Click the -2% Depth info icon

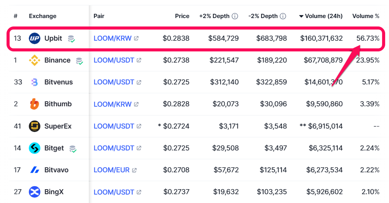(x=283, y=16)
